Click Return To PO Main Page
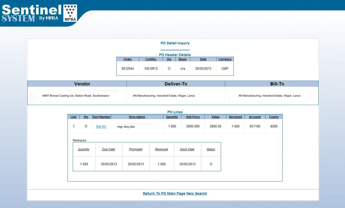The height and width of the screenshot is (208, 345). [164, 194]
